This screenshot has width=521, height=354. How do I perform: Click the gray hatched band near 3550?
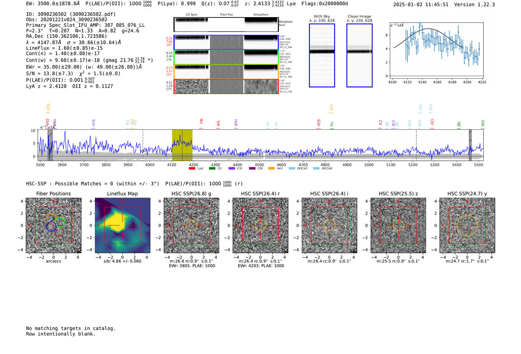tap(50, 145)
